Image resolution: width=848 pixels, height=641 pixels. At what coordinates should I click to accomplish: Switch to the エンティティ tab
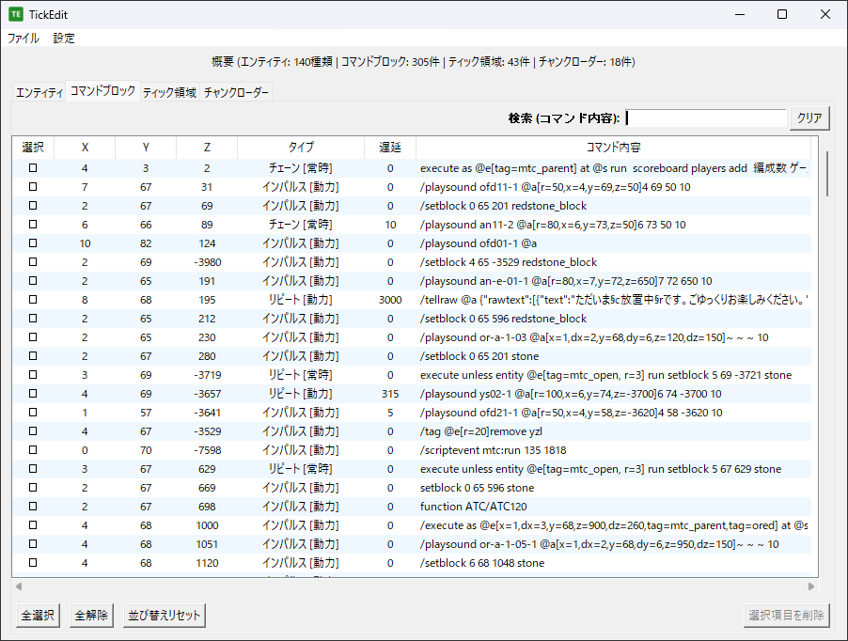click(x=39, y=92)
